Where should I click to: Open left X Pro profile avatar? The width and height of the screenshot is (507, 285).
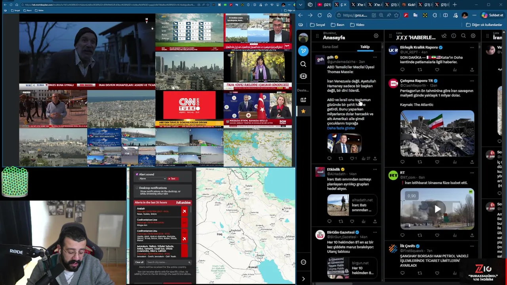[303, 38]
